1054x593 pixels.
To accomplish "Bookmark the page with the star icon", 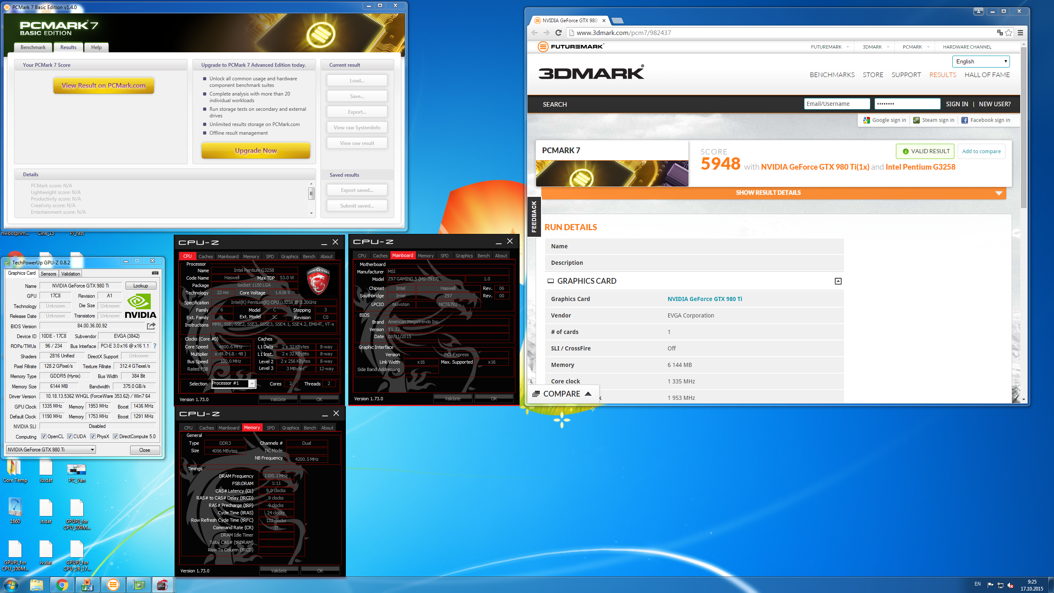I will click(x=1008, y=33).
